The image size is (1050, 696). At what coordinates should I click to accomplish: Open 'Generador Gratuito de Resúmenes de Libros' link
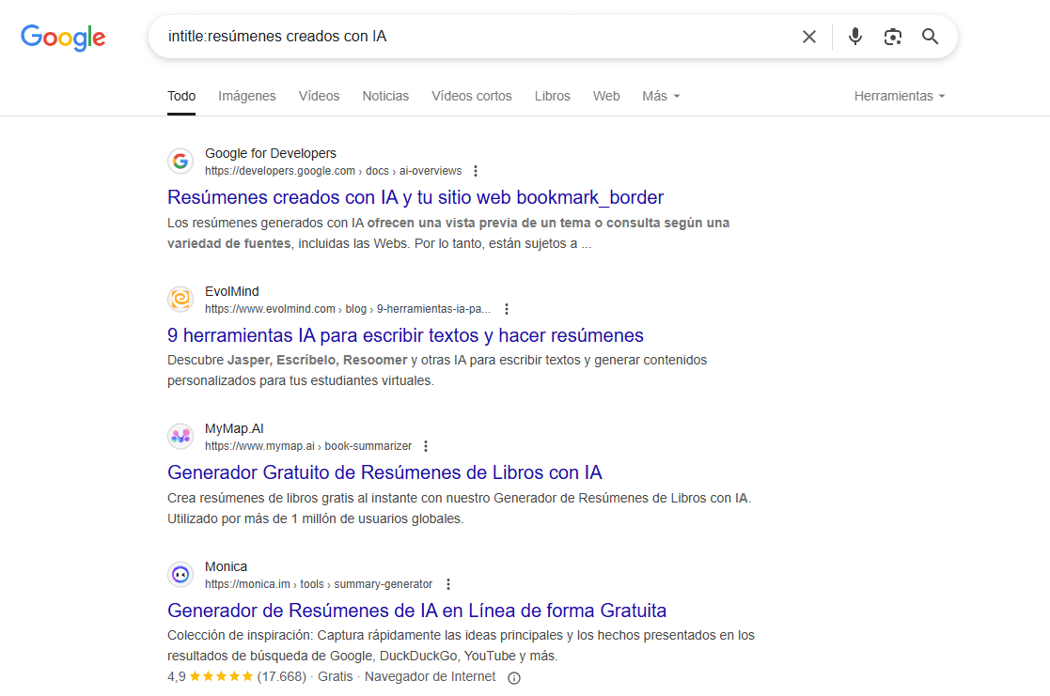click(x=384, y=472)
